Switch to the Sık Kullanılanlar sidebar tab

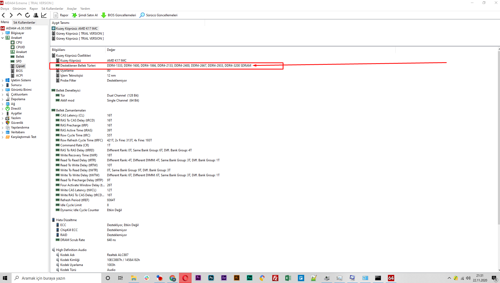pyautogui.click(x=24, y=23)
